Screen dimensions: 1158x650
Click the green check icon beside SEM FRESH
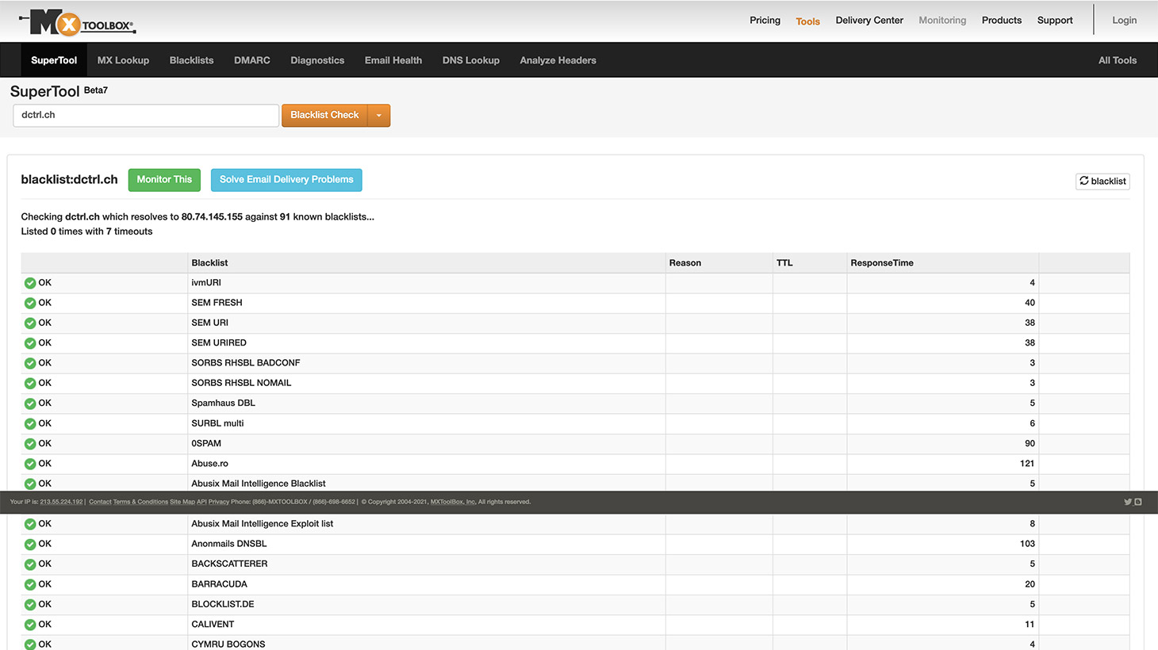click(30, 303)
